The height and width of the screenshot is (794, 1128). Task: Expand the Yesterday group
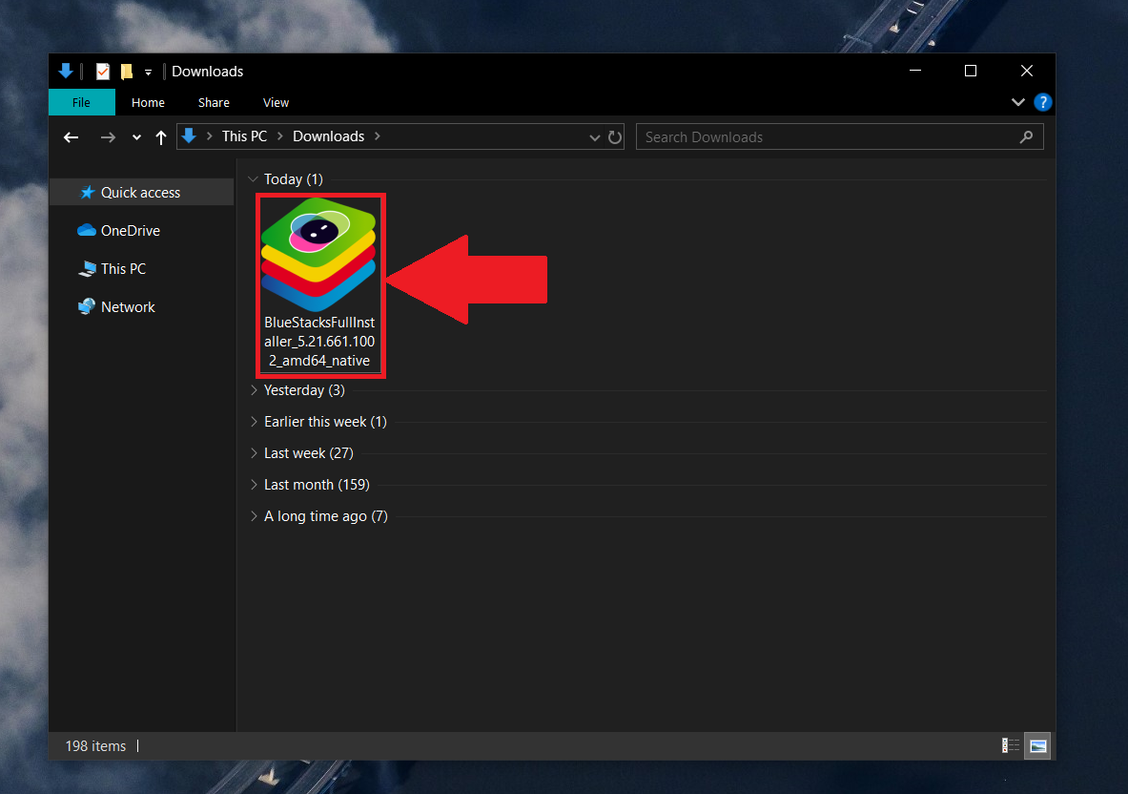(x=254, y=390)
